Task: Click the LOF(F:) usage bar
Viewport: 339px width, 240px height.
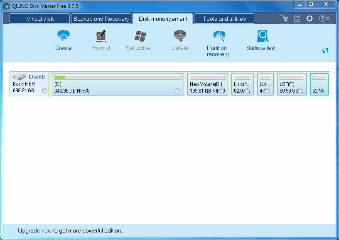Action: click(292, 77)
